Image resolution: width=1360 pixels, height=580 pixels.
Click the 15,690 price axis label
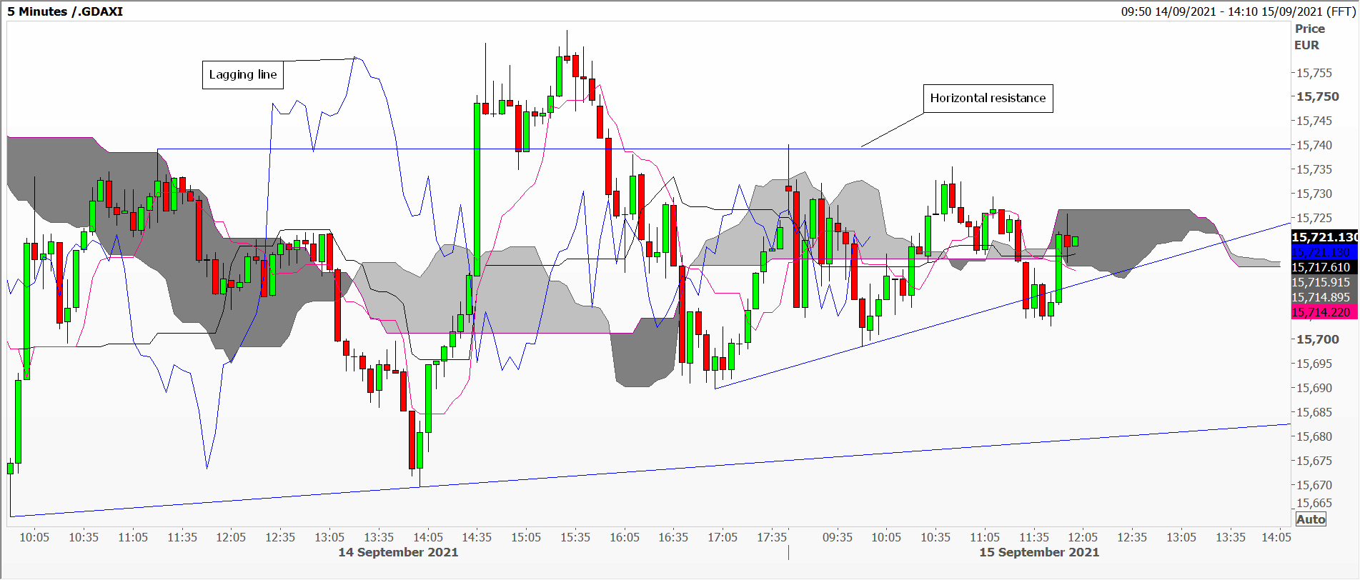pyautogui.click(x=1314, y=388)
